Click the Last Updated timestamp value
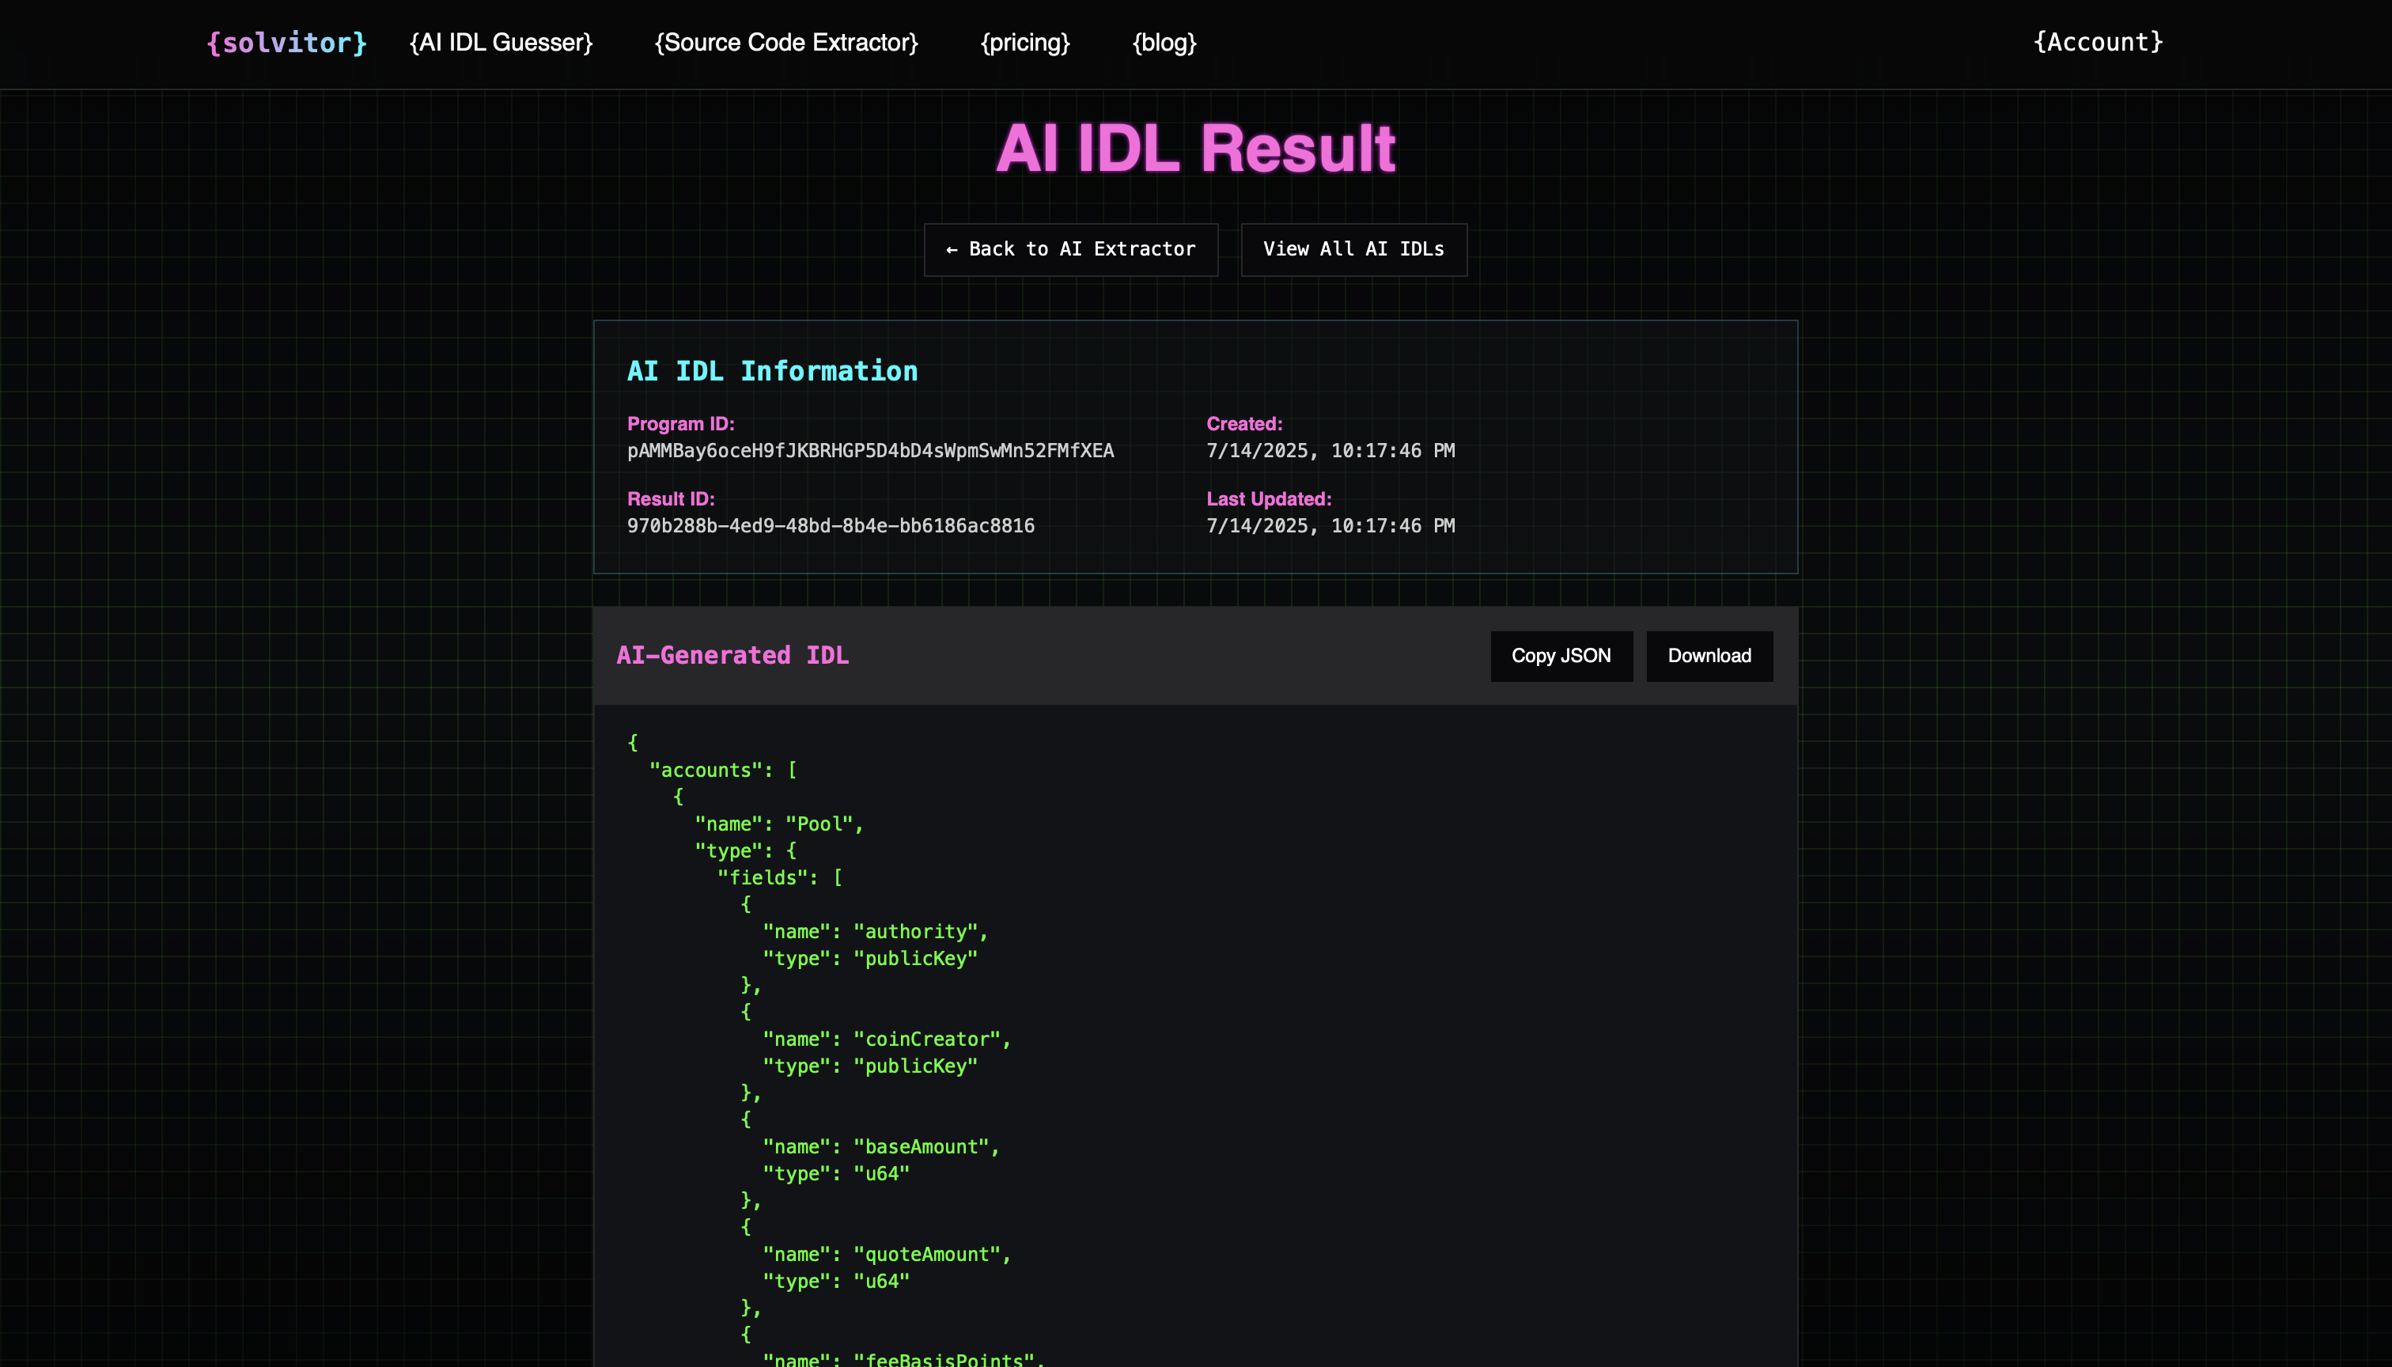Viewport: 2392px width, 1367px height. click(x=1330, y=527)
